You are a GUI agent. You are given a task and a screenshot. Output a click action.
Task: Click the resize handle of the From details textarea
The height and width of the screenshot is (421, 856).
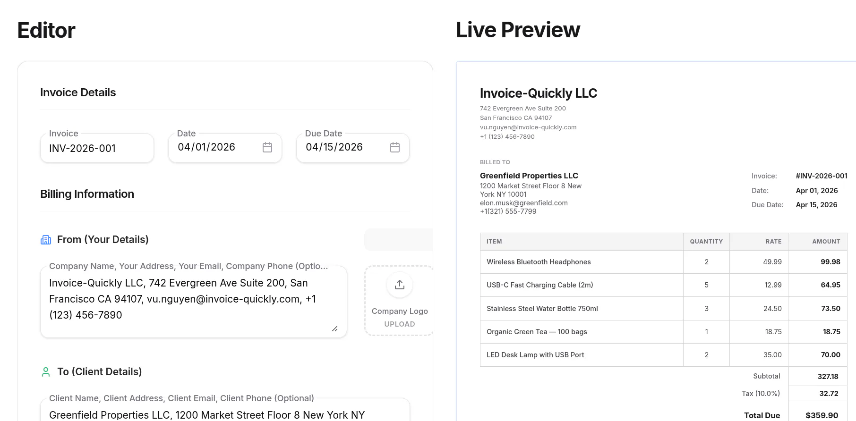coord(334,328)
